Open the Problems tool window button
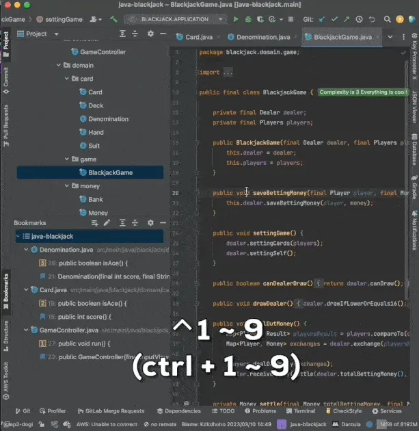This screenshot has height=431, width=419. [x=260, y=411]
